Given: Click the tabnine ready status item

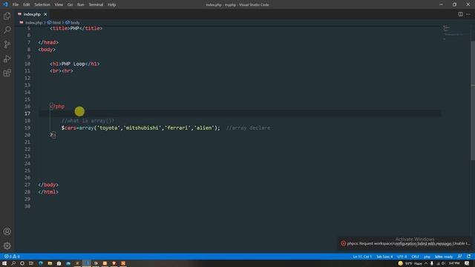Looking at the screenshot, I should (x=444, y=257).
